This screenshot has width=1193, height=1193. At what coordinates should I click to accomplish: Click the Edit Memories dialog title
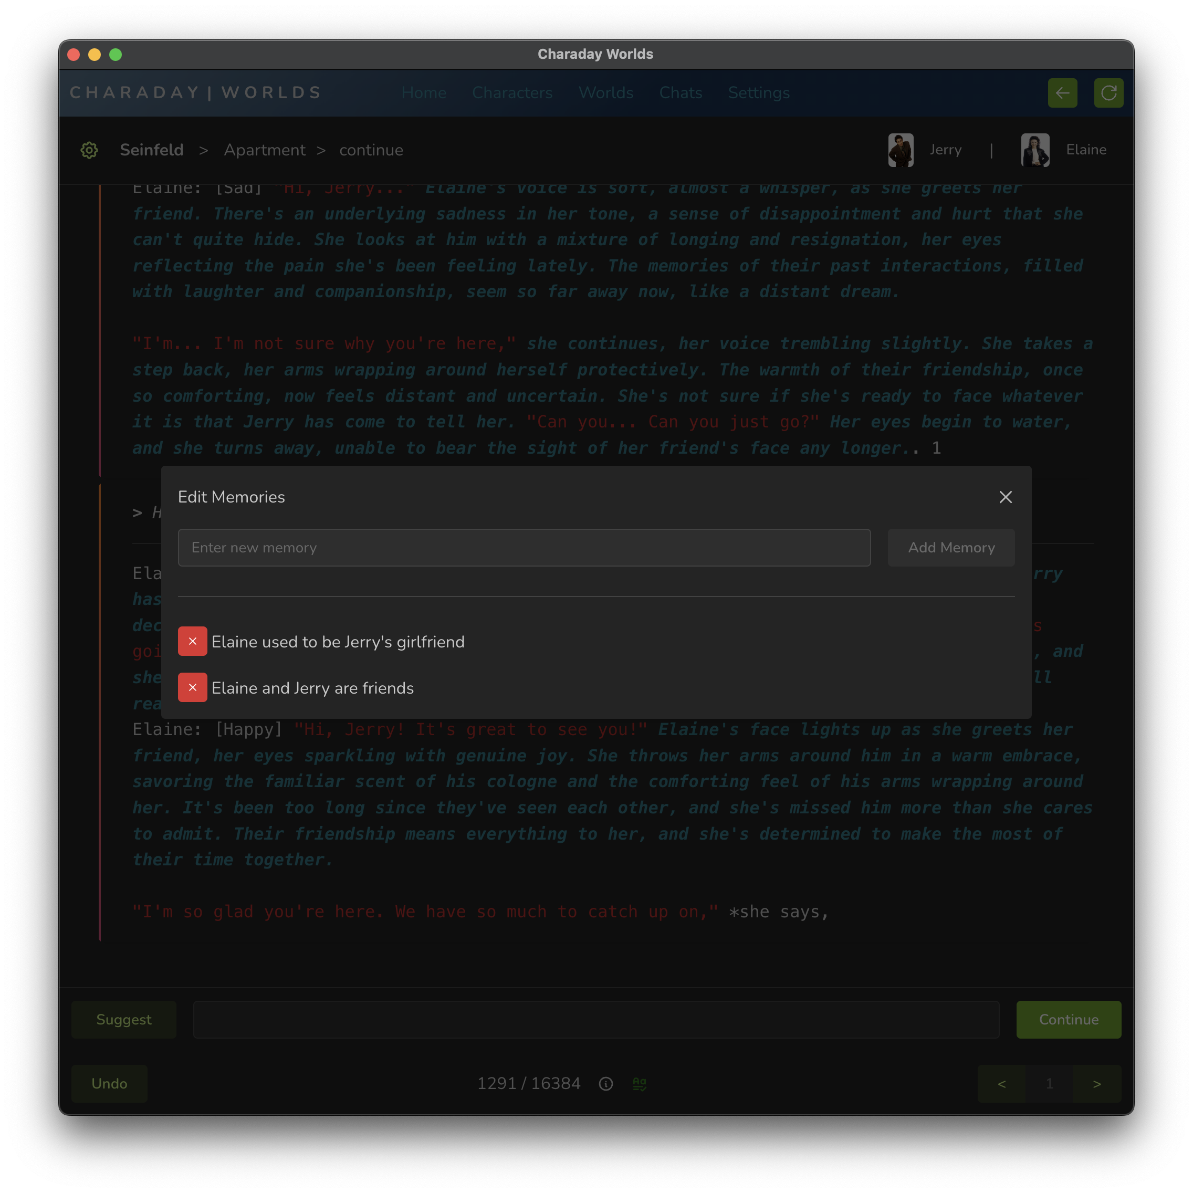[x=232, y=497]
